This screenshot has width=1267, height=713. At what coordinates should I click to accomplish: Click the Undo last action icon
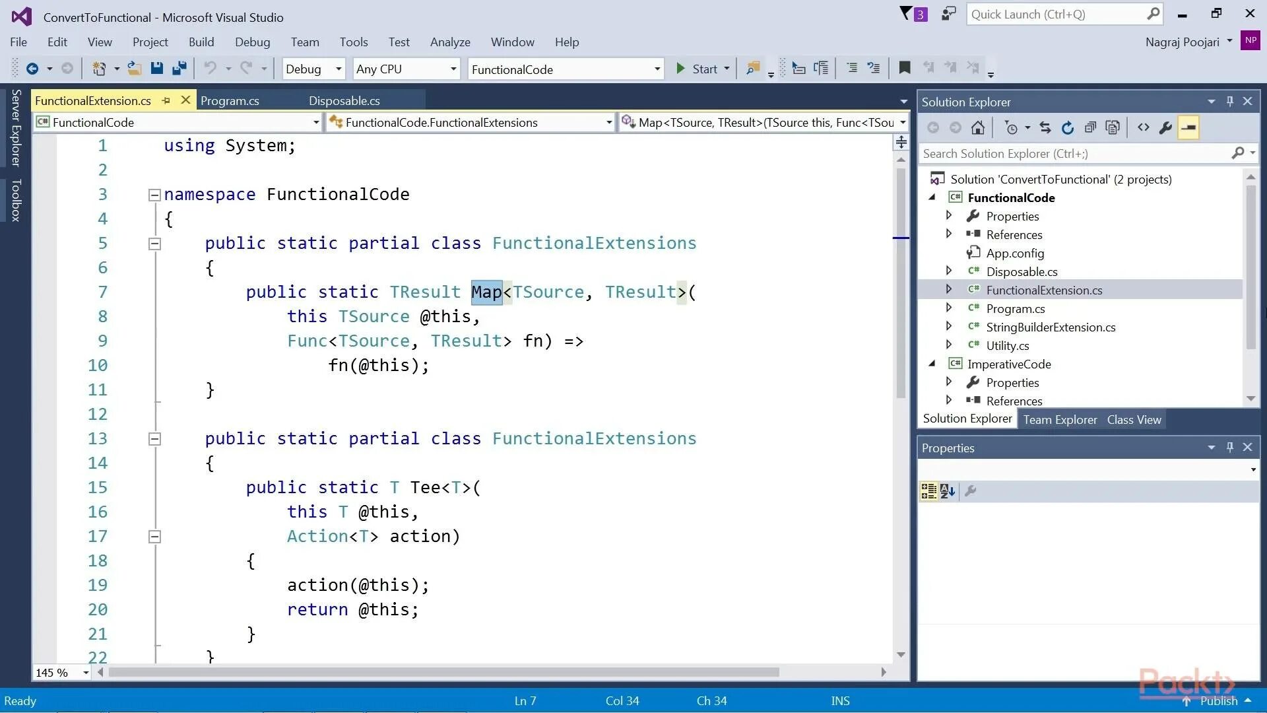point(209,68)
